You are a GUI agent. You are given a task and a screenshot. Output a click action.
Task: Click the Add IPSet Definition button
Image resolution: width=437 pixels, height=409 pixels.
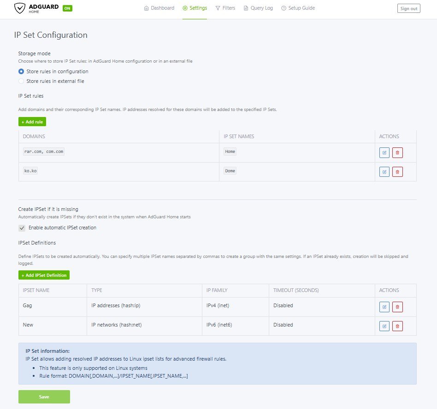pos(44,275)
